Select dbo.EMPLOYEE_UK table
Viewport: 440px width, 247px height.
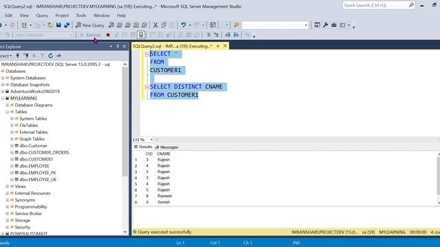point(38,180)
